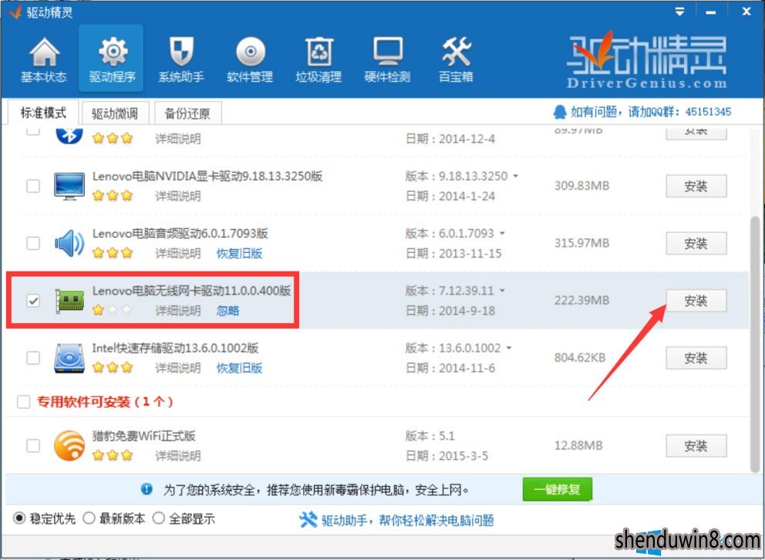
Task: Tick the 专用软件可安装 group checkbox
Action: [x=23, y=402]
